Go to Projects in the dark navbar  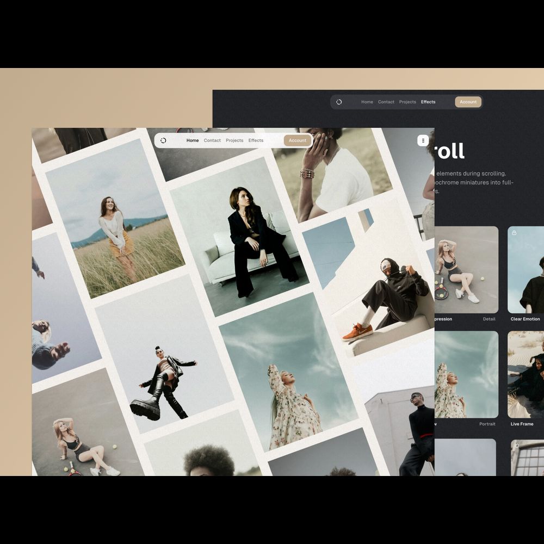tap(407, 102)
